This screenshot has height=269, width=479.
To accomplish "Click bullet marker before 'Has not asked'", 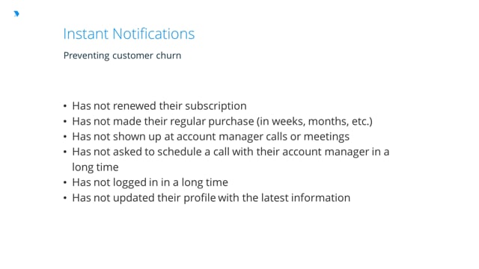I will click(65, 152).
